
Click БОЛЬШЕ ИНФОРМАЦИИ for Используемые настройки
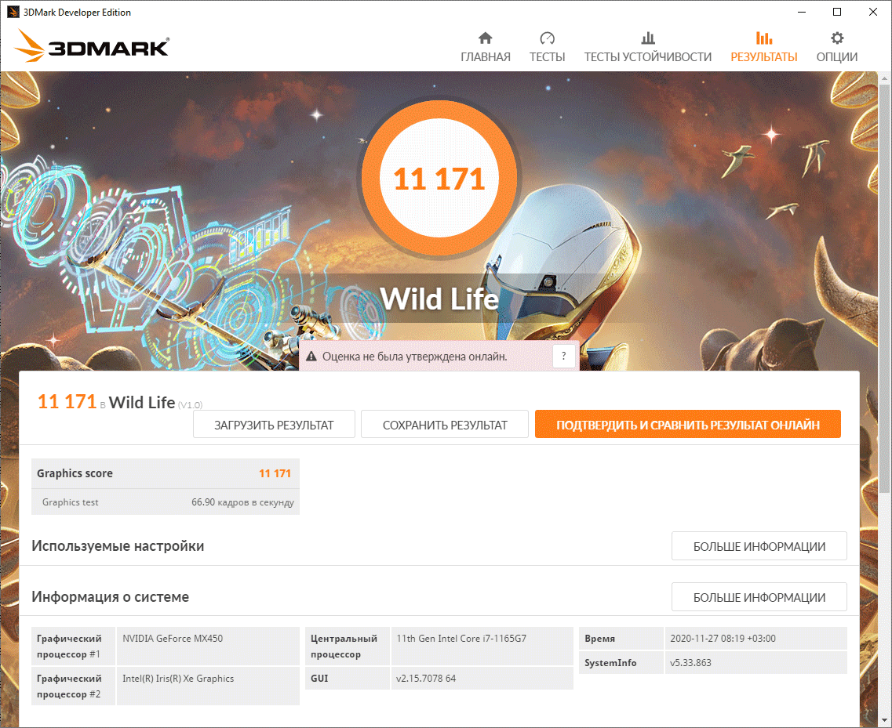[759, 546]
